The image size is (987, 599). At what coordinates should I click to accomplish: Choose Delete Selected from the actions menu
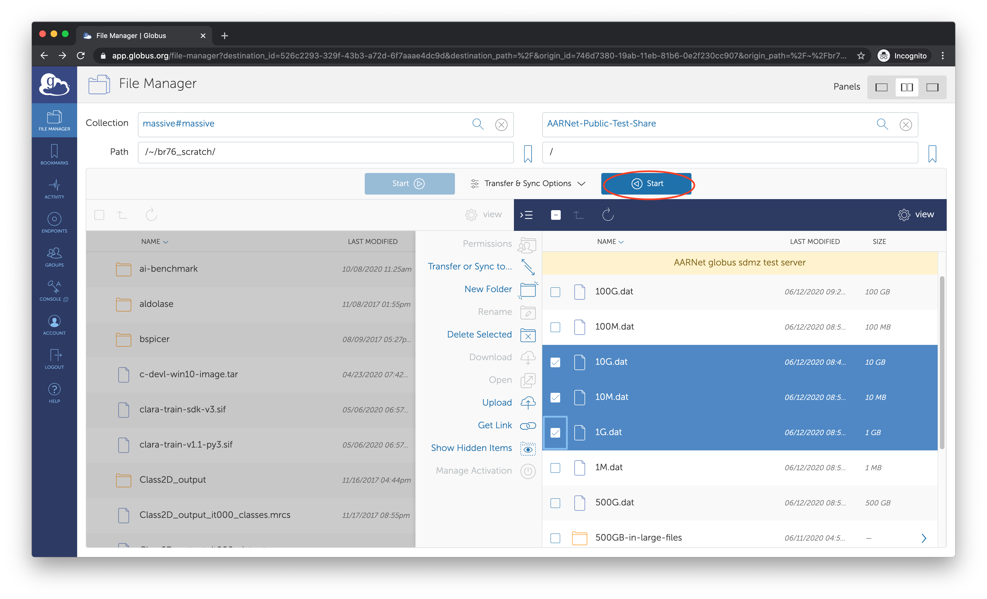pyautogui.click(x=479, y=335)
